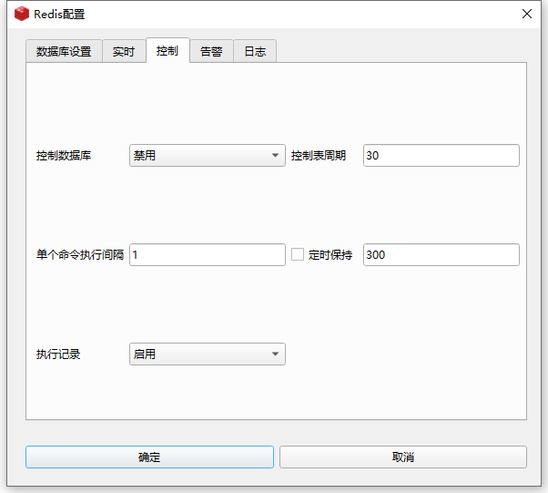548x493 pixels.
Task: Click the 单个命令执行间隔 label
Action: coord(80,255)
